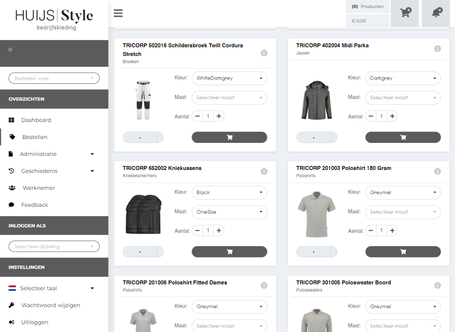Expand the Administratie menu
455x332 pixels.
coord(51,154)
